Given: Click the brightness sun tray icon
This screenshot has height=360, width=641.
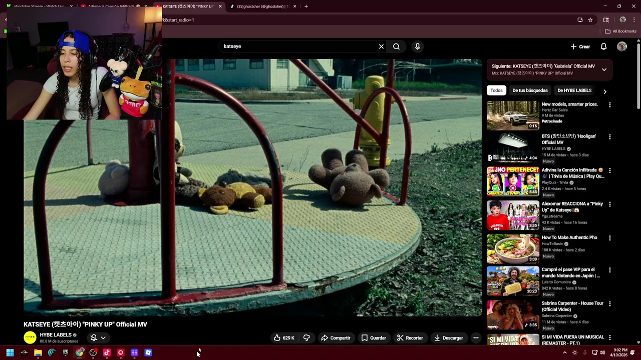Looking at the screenshot, I should [575, 352].
